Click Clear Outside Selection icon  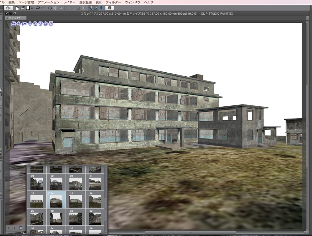pyautogui.click(x=55, y=8)
